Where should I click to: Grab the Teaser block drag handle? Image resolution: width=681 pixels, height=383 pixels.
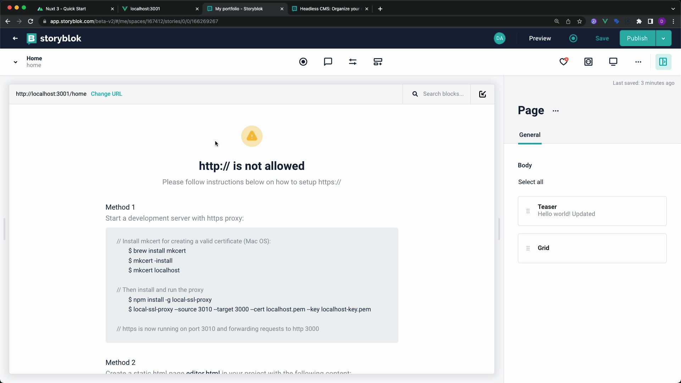pos(528,211)
